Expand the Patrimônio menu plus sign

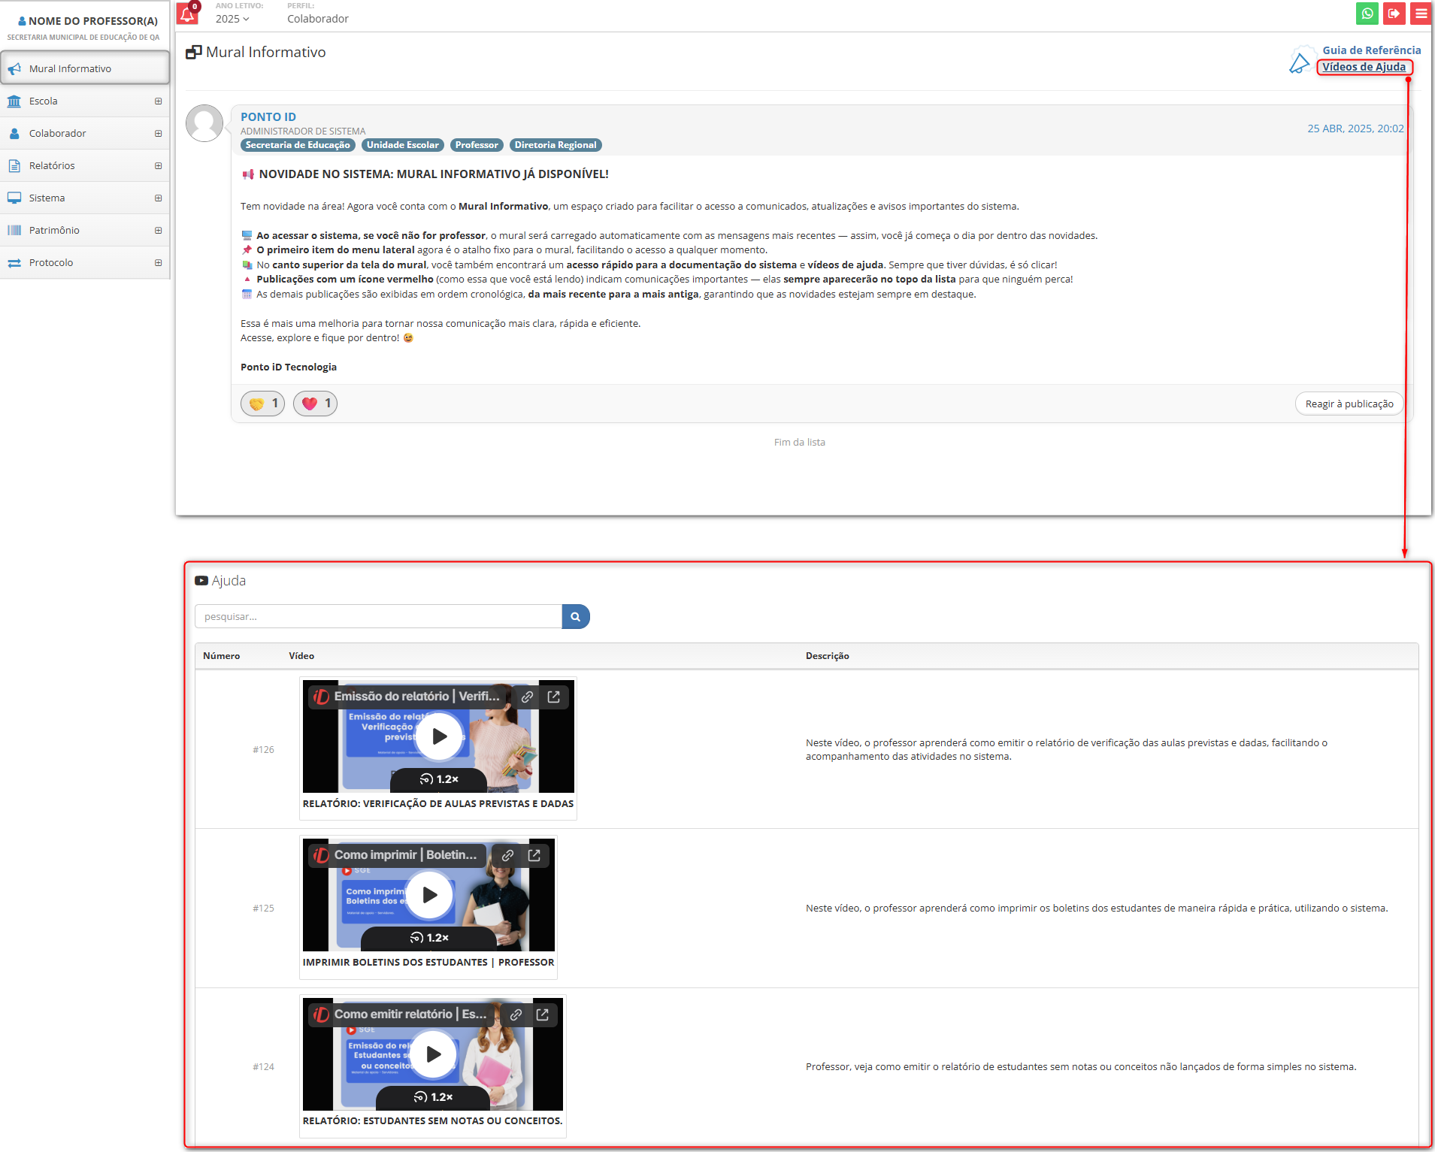[x=158, y=230]
